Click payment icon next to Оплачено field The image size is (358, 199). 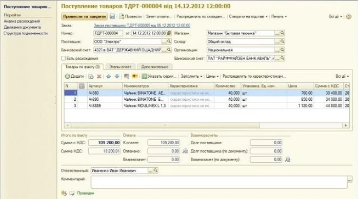tap(185, 151)
